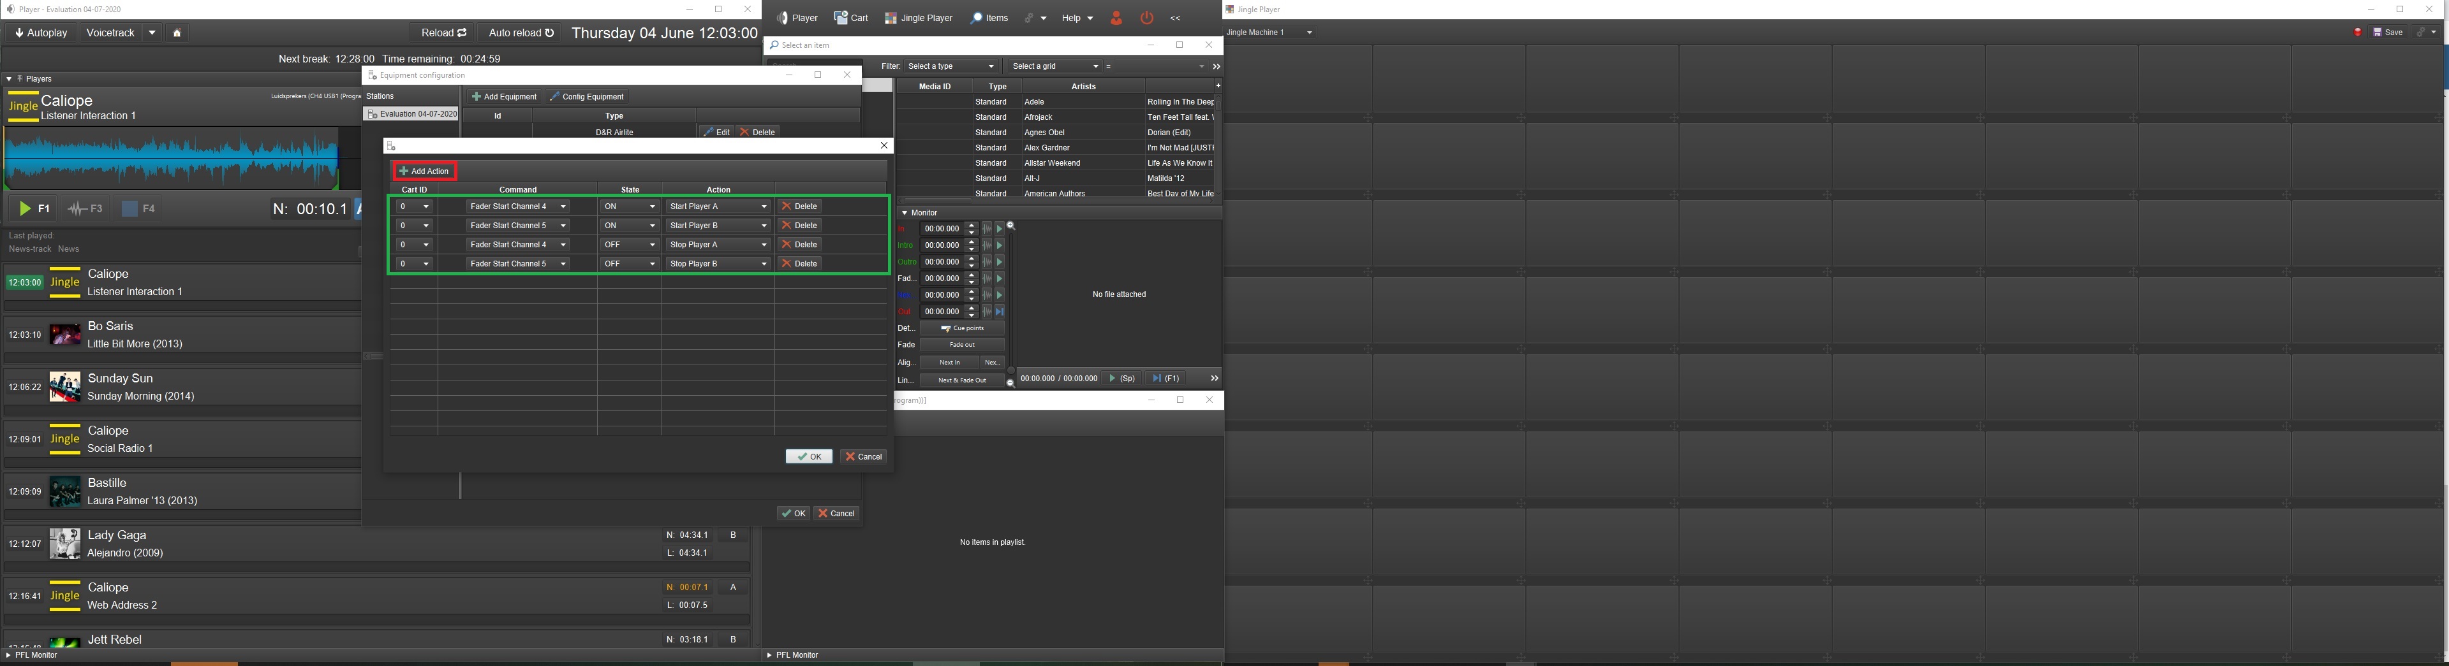Click the Reload button with arrows
This screenshot has width=2449, height=666.
point(444,33)
